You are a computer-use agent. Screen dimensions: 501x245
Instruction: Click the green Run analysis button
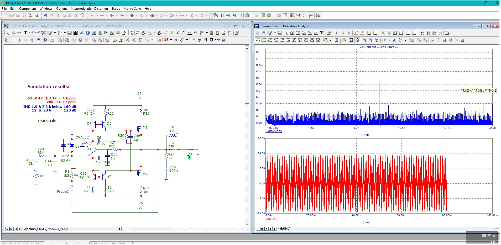tap(336, 33)
